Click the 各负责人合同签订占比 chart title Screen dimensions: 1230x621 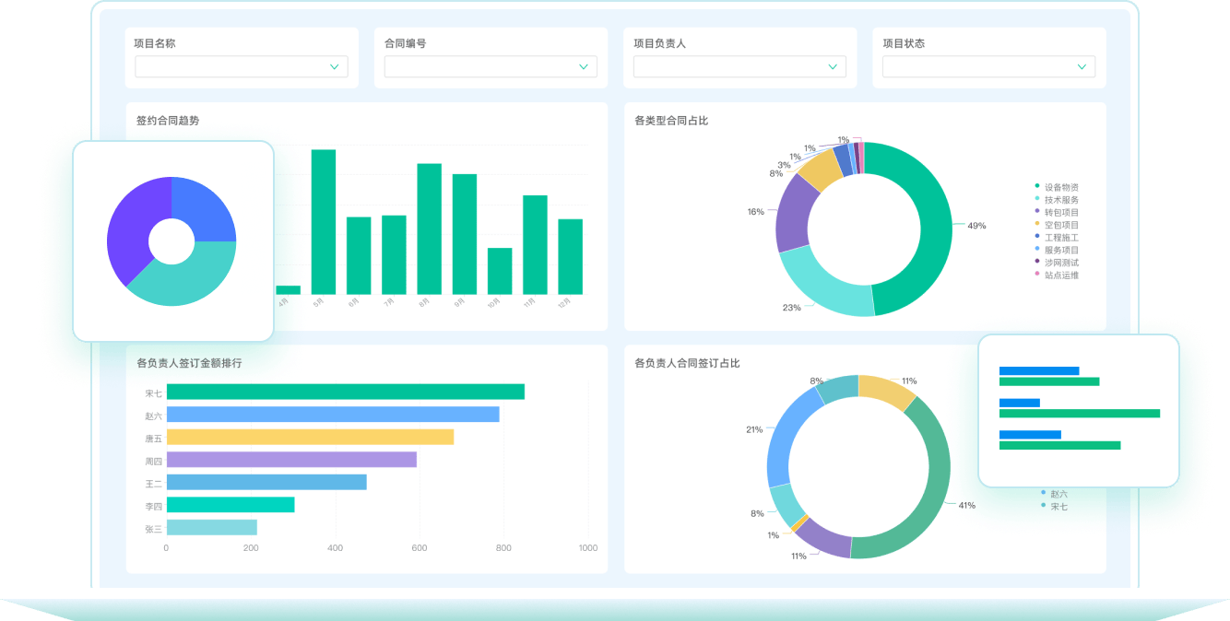(x=687, y=363)
